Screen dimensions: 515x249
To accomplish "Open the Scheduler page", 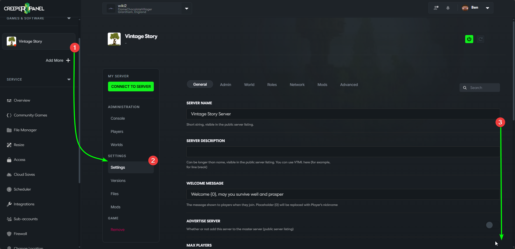I will [22, 189].
